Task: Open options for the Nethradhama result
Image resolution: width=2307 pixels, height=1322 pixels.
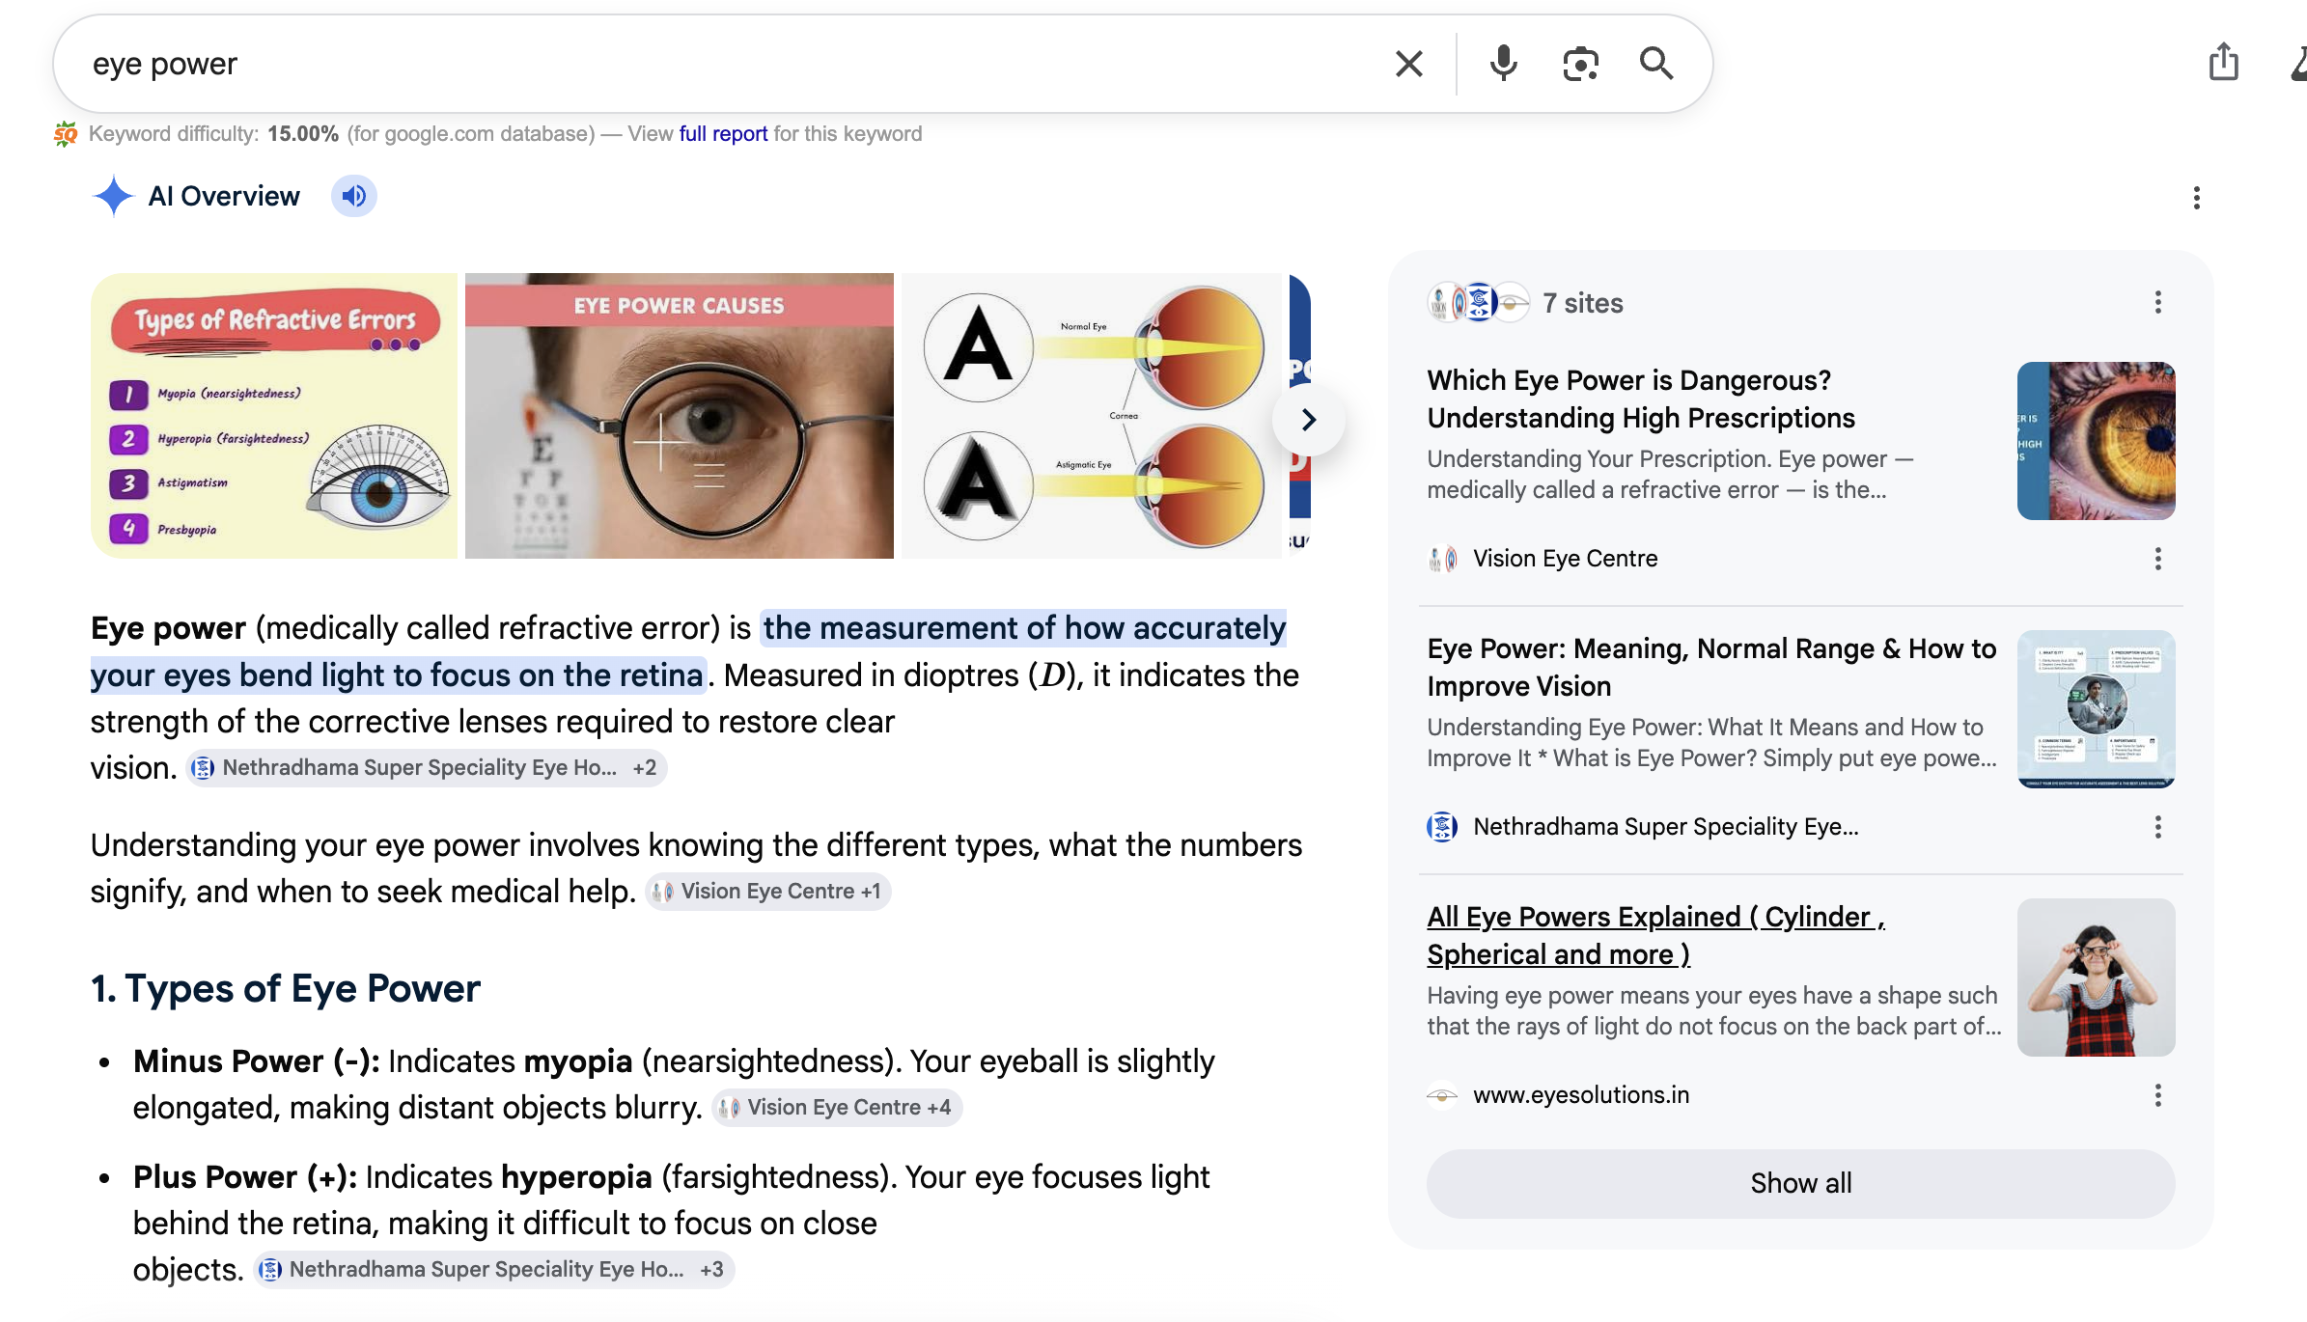Action: [x=2158, y=827]
